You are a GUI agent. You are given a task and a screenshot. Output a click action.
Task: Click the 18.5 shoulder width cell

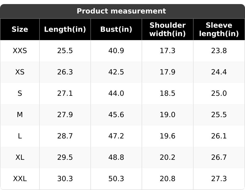tap(168, 93)
